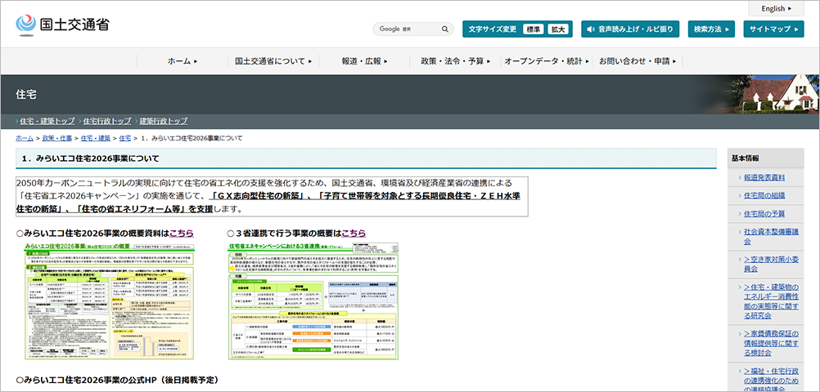Open 空き家対策小委員会 sidebar link
This screenshot has width=820, height=392.
click(771, 264)
